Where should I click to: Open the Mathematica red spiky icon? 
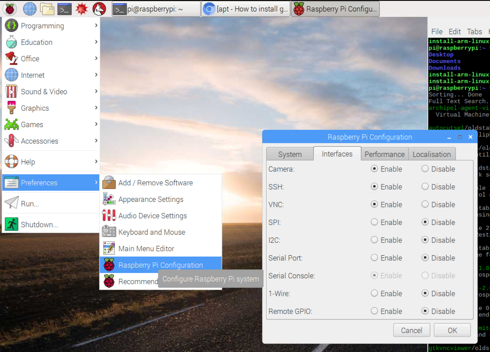pyautogui.click(x=81, y=9)
